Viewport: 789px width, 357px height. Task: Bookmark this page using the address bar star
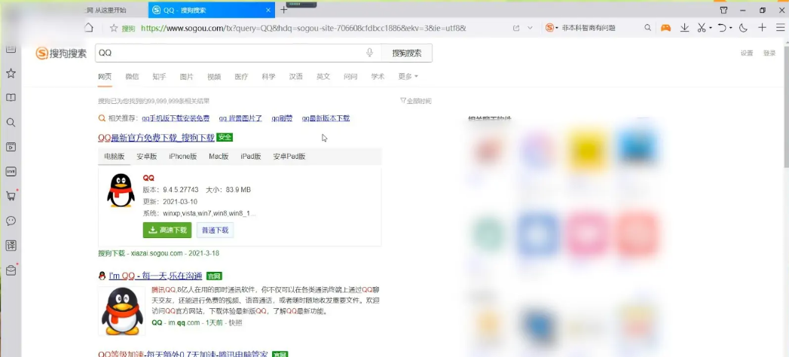pos(114,28)
